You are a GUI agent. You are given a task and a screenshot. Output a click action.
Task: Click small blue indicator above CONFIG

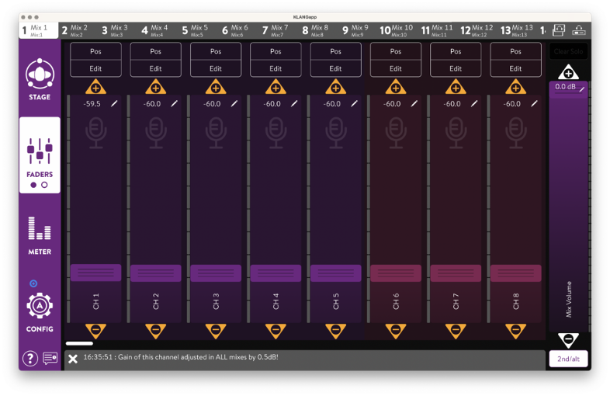(x=33, y=283)
